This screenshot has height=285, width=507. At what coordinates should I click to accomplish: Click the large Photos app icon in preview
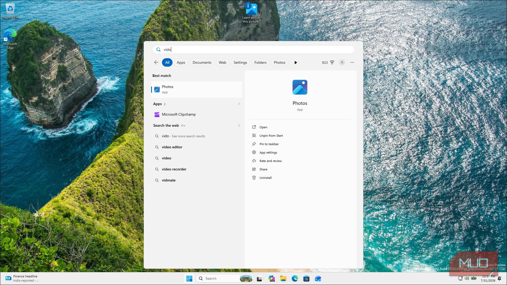pyautogui.click(x=300, y=87)
